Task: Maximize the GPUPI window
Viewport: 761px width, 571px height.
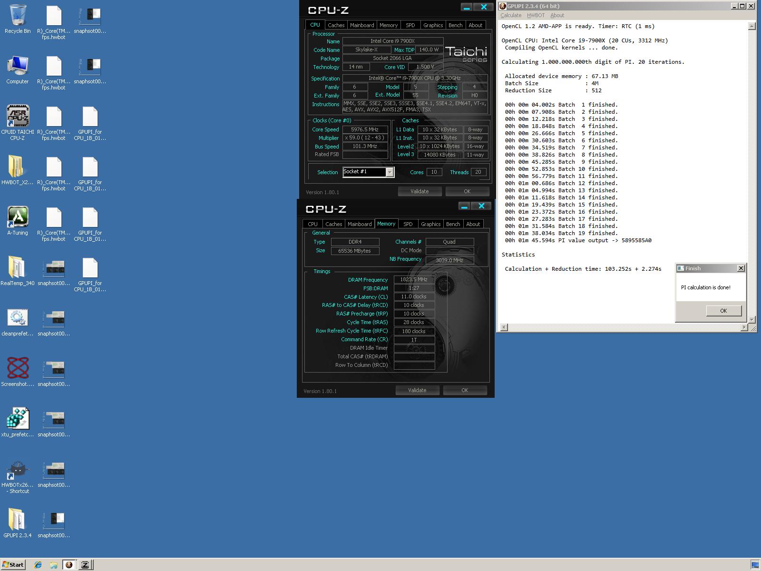Action: click(742, 6)
